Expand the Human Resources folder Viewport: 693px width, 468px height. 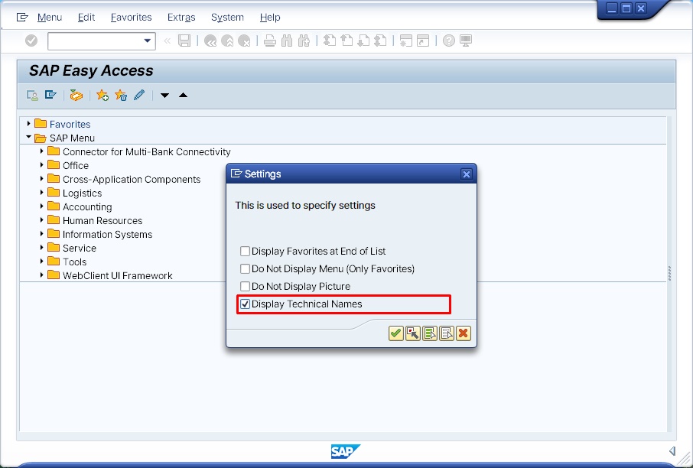(42, 219)
